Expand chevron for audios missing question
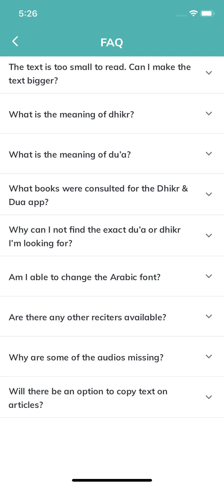224x486 pixels. click(209, 356)
